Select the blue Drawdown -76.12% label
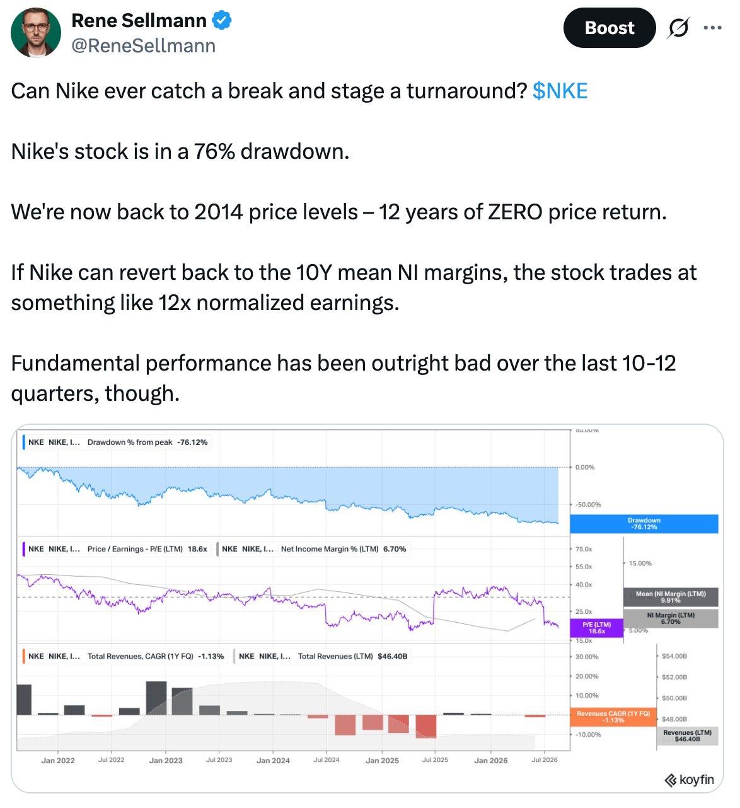Screen dimensions: 740x808 644,524
